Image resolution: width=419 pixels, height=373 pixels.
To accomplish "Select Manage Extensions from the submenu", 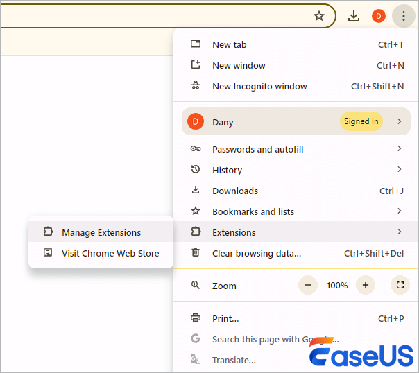I will tap(101, 232).
